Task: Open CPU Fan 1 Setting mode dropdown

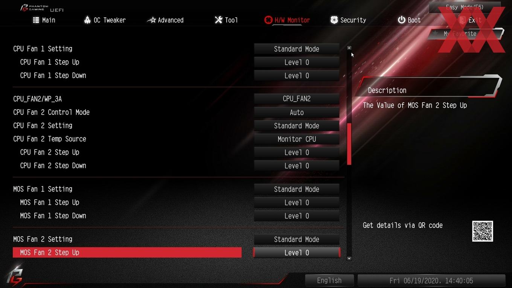Action: [x=297, y=49]
